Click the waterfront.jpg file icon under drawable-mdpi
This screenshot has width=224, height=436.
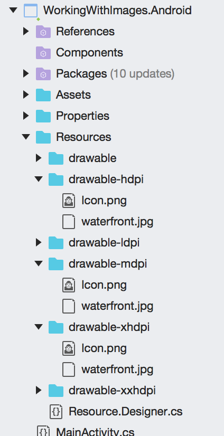coord(69,306)
